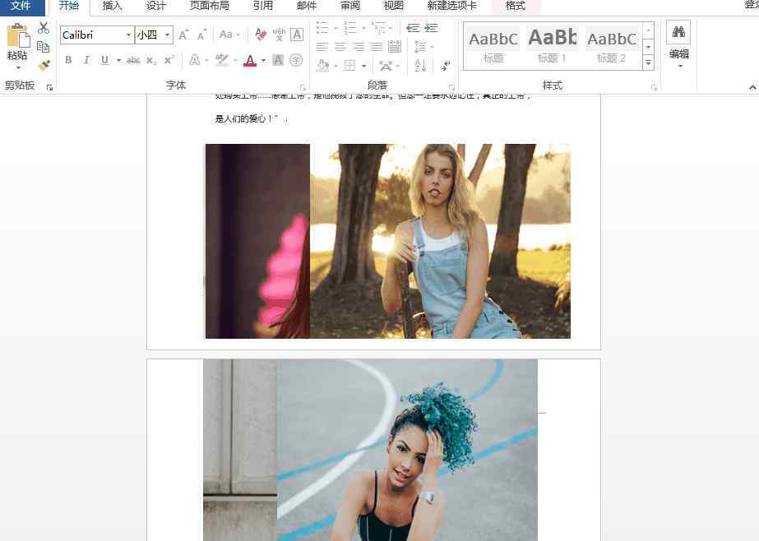Open the Styles (样式) pane launcher
759x541 pixels.
pyautogui.click(x=654, y=88)
